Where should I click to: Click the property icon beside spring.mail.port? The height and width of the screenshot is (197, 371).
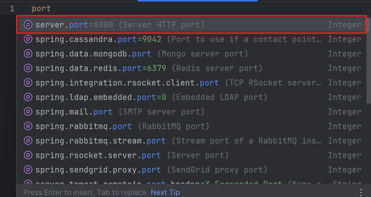28,112
